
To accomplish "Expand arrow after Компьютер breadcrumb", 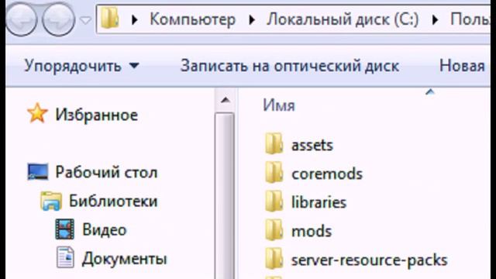I will (252, 20).
